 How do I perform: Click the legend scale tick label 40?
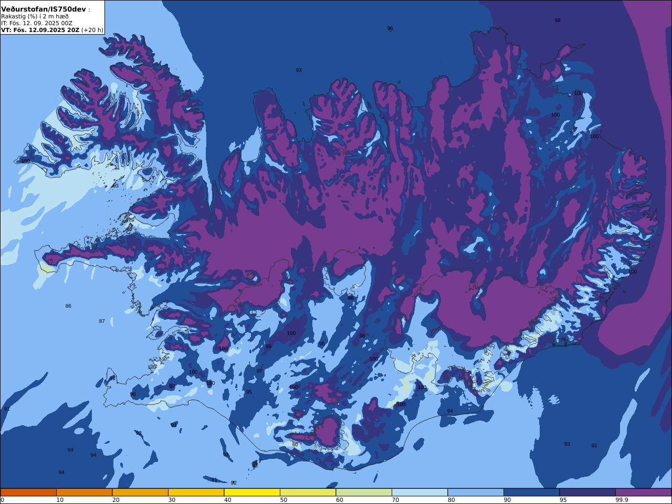(x=227, y=500)
